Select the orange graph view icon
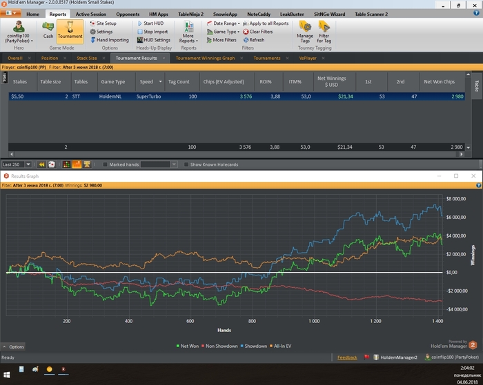Screen dimensions: 483x385 [77, 165]
